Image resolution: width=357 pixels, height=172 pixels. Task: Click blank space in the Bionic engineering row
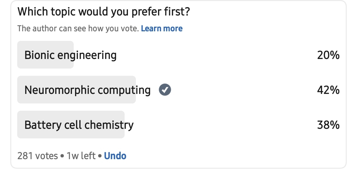tap(215, 55)
